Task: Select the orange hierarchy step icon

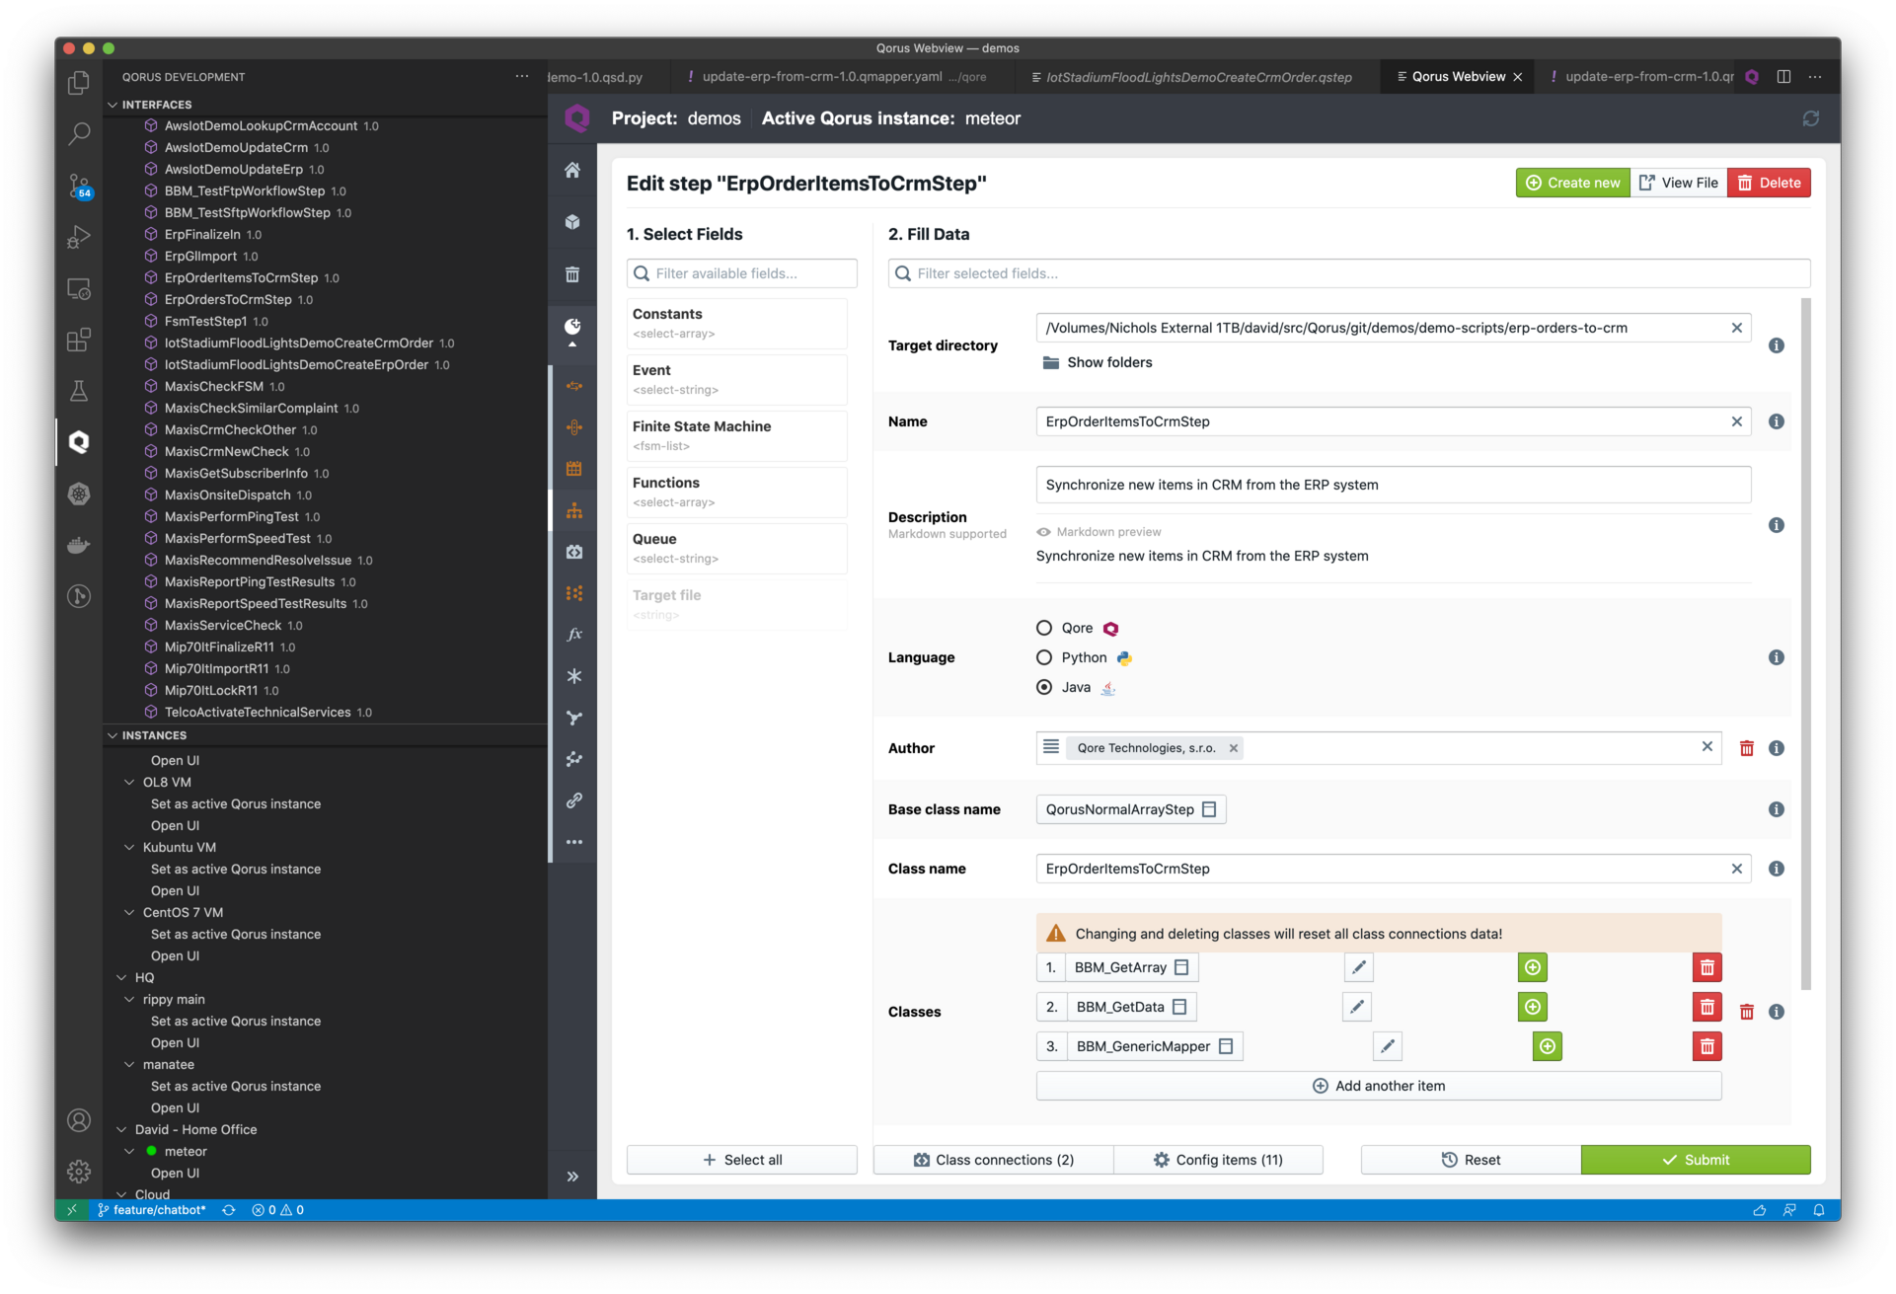Action: tap(573, 510)
